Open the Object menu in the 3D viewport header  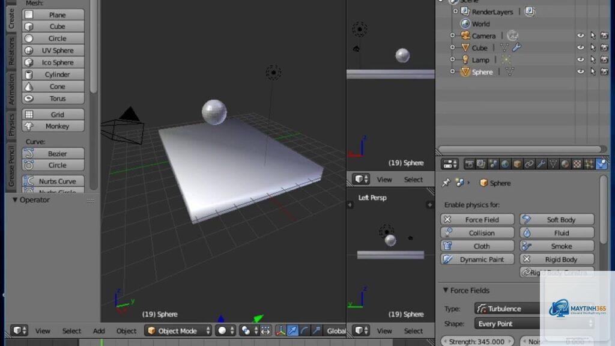tap(126, 331)
